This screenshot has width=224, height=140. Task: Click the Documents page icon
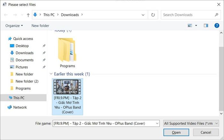click(x=12, y=60)
